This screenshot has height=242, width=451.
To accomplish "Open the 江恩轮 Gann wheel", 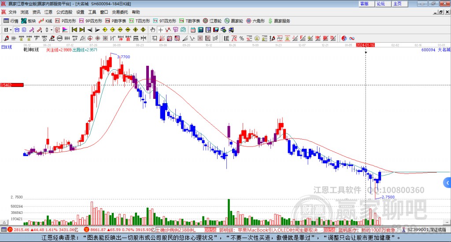I will (212, 21).
